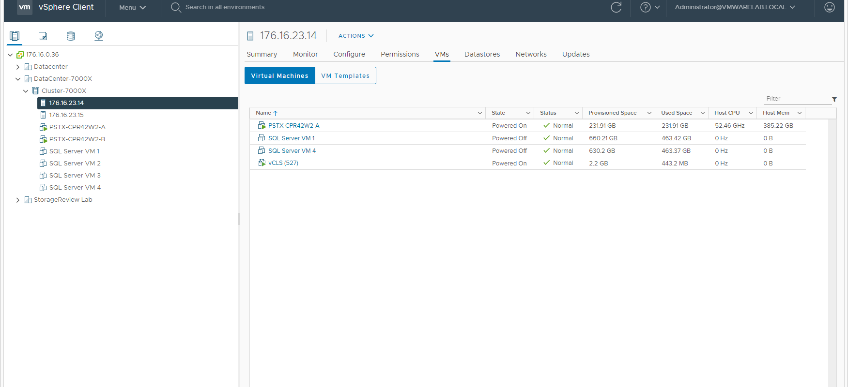Open the vCLS (527) link

283,163
